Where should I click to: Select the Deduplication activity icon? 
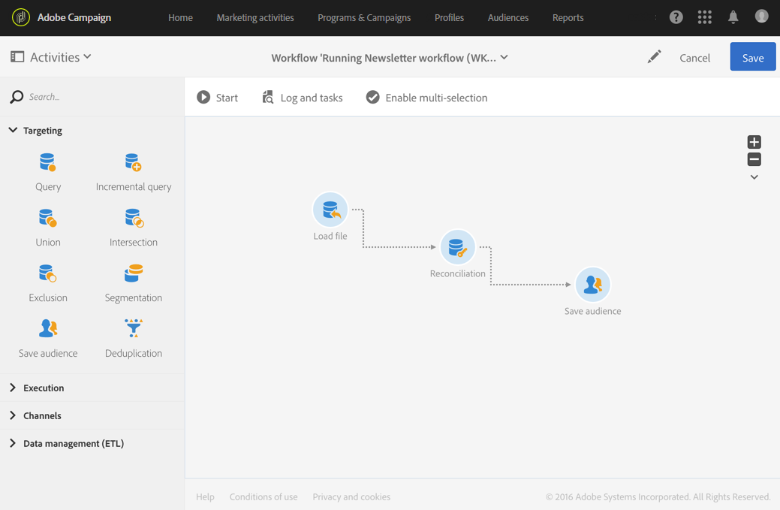click(133, 329)
